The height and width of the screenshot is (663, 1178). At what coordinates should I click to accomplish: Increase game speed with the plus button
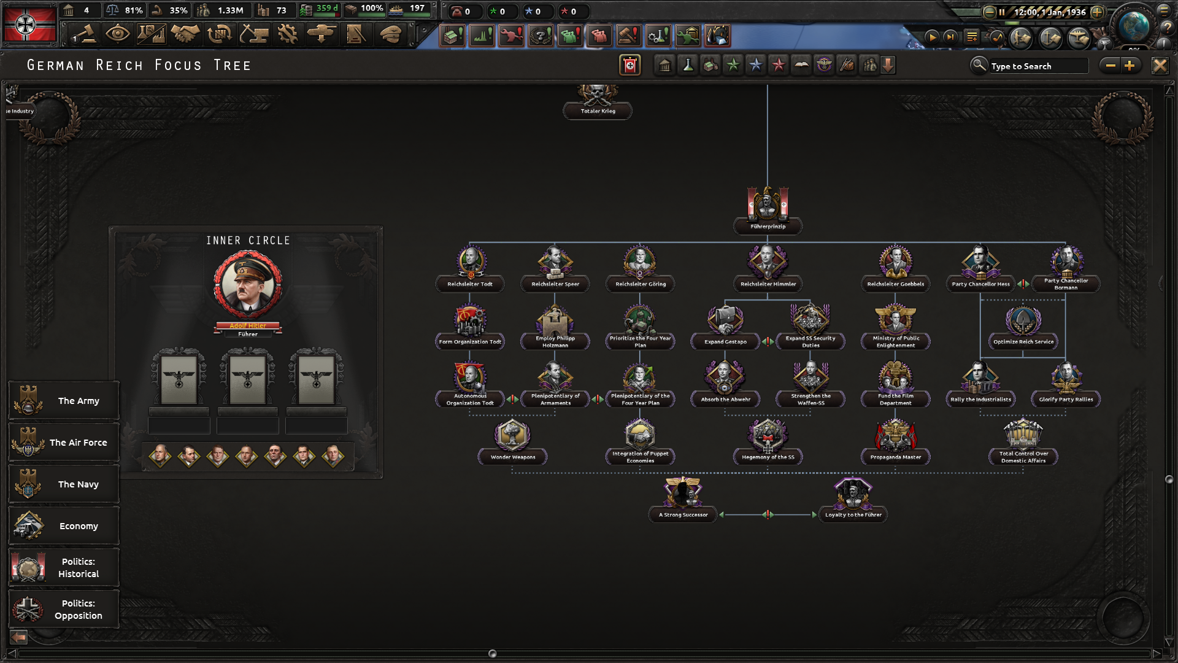point(1098,12)
